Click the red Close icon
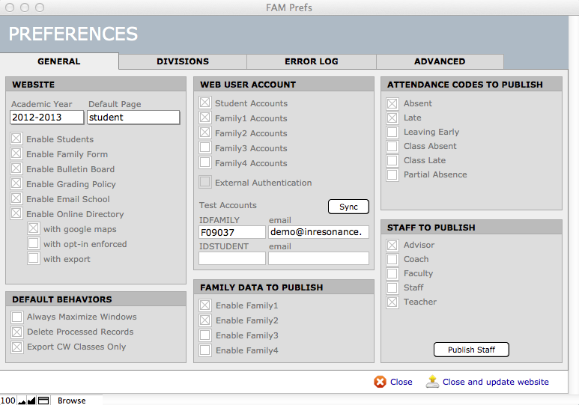The height and width of the screenshot is (405, 579). (380, 382)
